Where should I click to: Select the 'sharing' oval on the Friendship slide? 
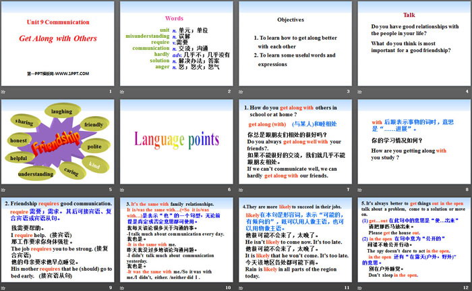(x=24, y=122)
